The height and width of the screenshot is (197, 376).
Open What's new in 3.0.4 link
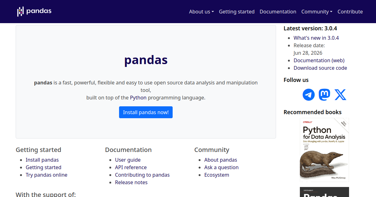coord(316,38)
